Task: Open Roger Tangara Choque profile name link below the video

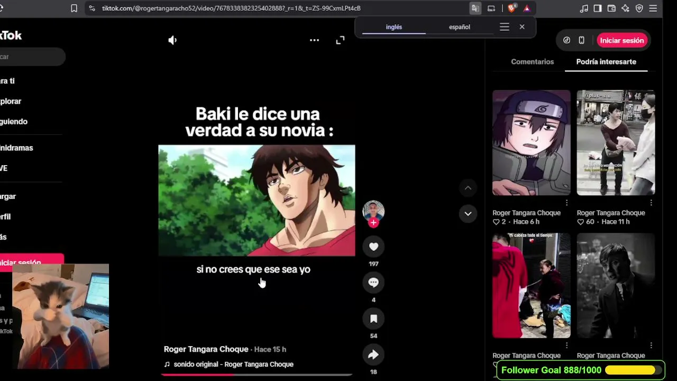Action: 206,349
